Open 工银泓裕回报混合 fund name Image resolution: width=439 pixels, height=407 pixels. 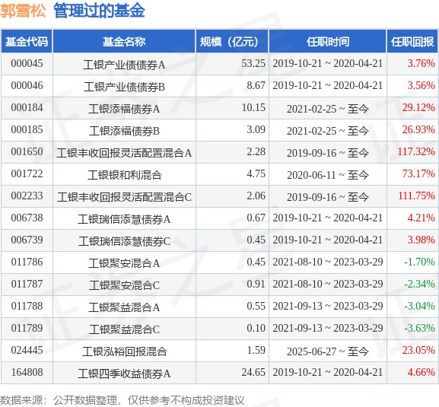[x=125, y=351]
